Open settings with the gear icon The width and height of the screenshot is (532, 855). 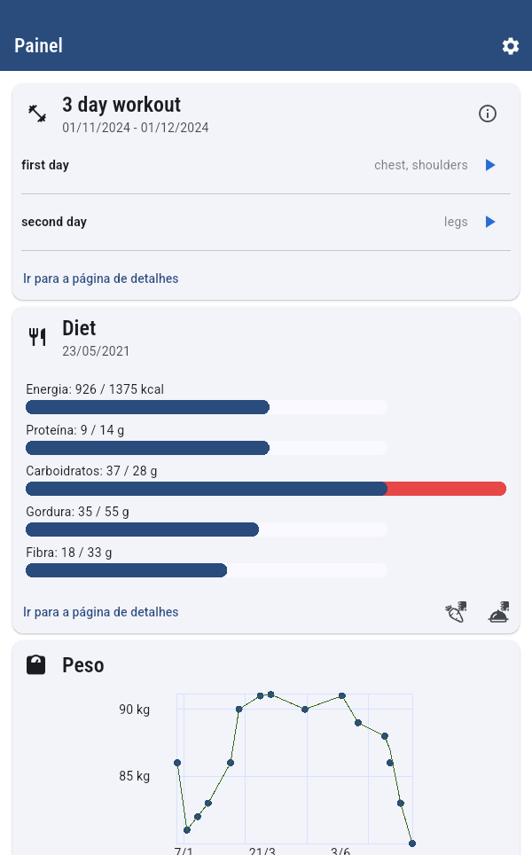pos(511,46)
